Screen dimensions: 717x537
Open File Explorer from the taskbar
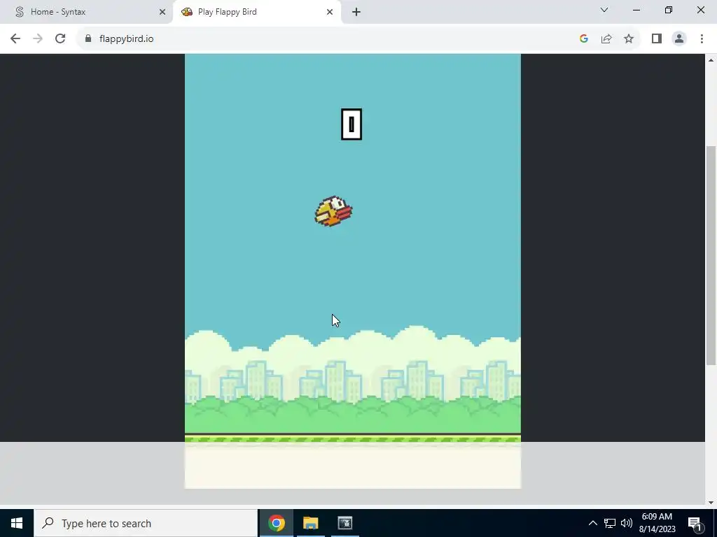point(310,523)
